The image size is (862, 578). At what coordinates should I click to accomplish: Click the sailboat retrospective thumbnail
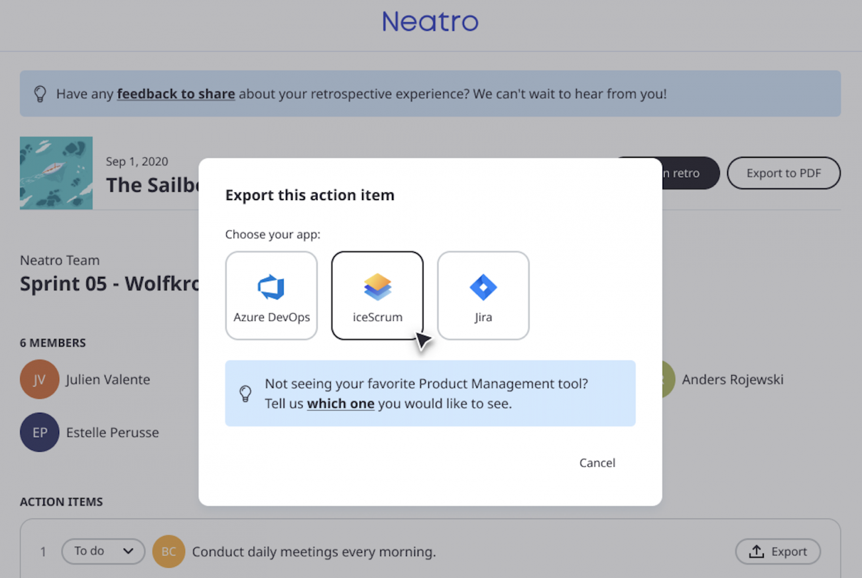click(x=56, y=173)
